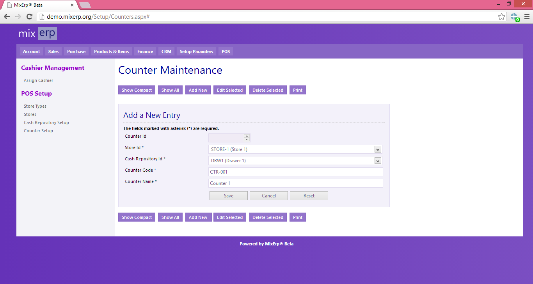Click the Show Compact button
Viewport: 533px width, 284px height.
[x=137, y=90]
